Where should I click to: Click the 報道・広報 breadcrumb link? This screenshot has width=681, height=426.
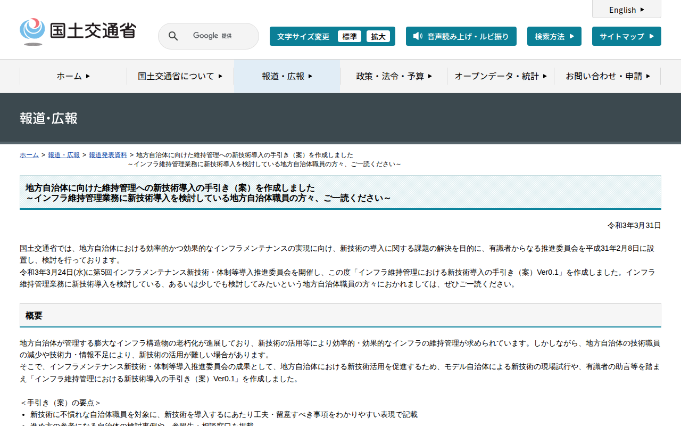point(63,155)
